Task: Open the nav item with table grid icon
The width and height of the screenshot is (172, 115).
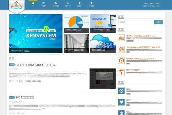Action: [44, 5]
